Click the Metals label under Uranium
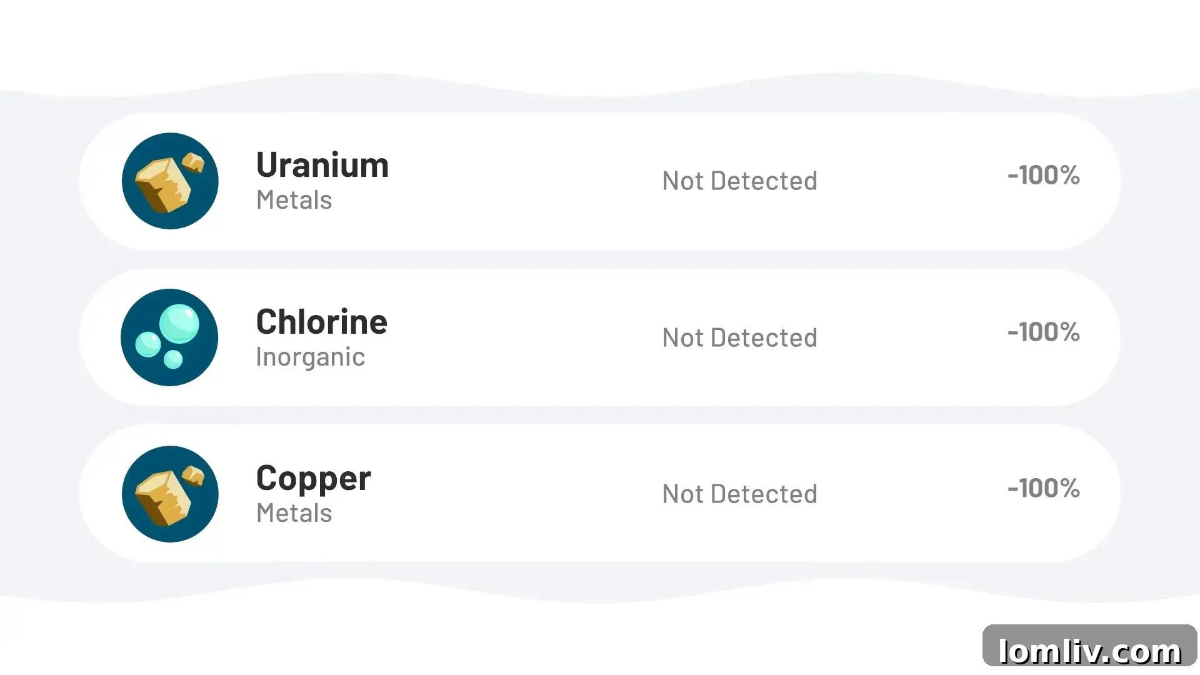This screenshot has height=675, width=1200. (x=294, y=200)
